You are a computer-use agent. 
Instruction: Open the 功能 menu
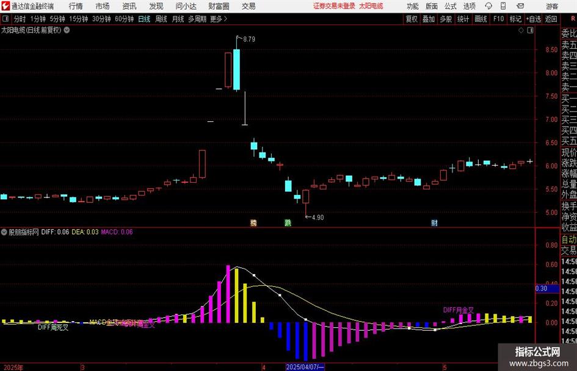(x=413, y=6)
